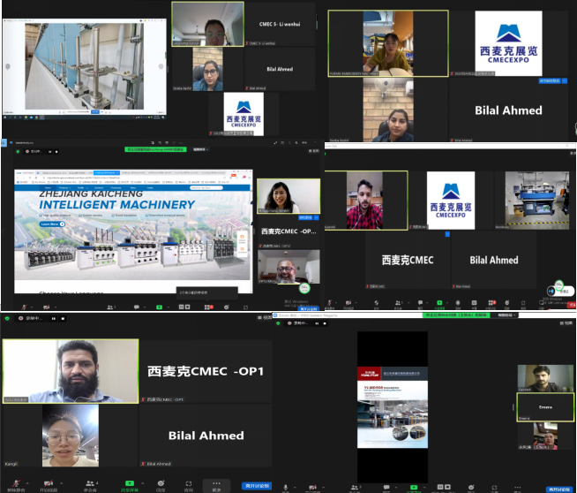This screenshot has height=493, width=577.
Task: Click the Apps icon in bottom-left window
Action: 189,483
